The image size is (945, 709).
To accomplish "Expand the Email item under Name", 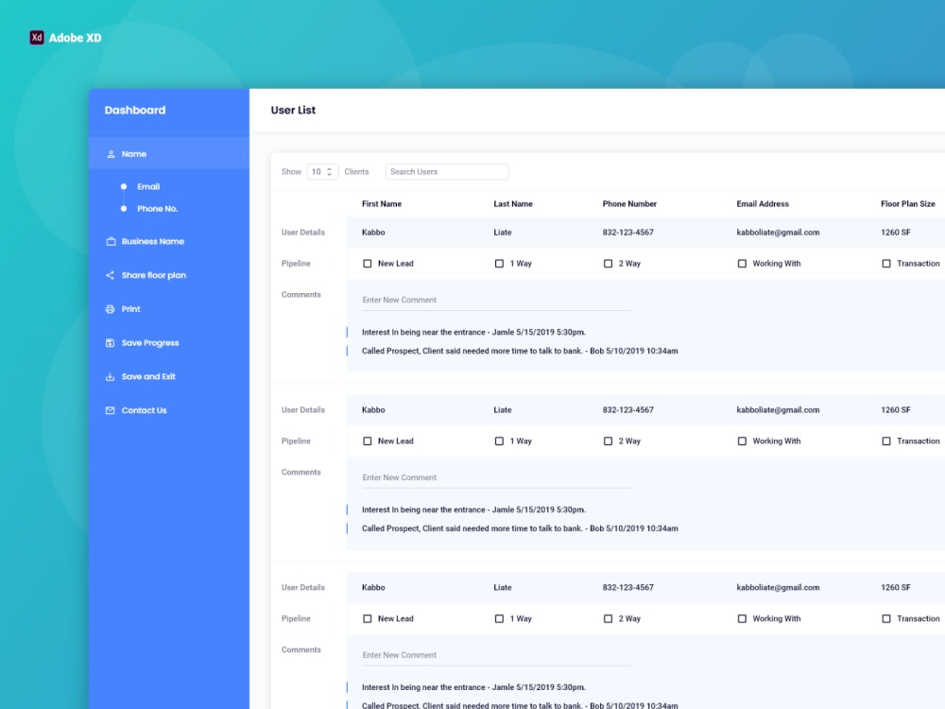I will 148,186.
